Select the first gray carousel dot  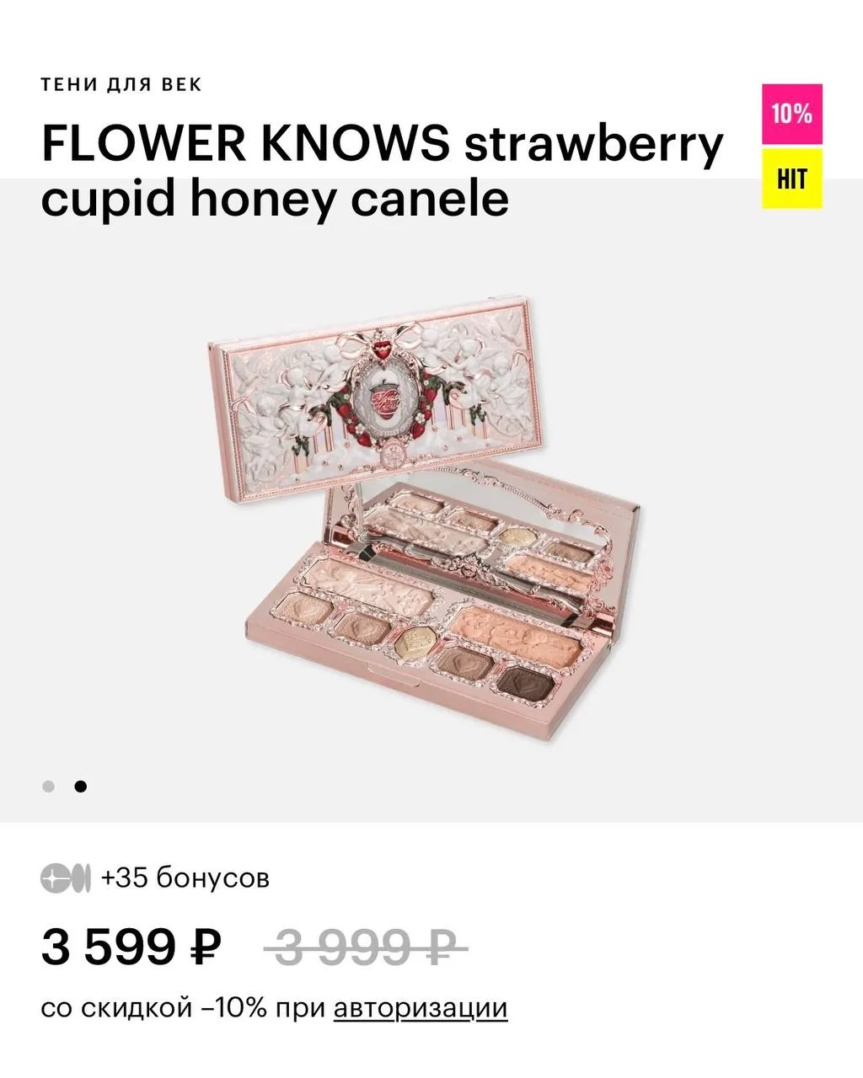coord(49,787)
